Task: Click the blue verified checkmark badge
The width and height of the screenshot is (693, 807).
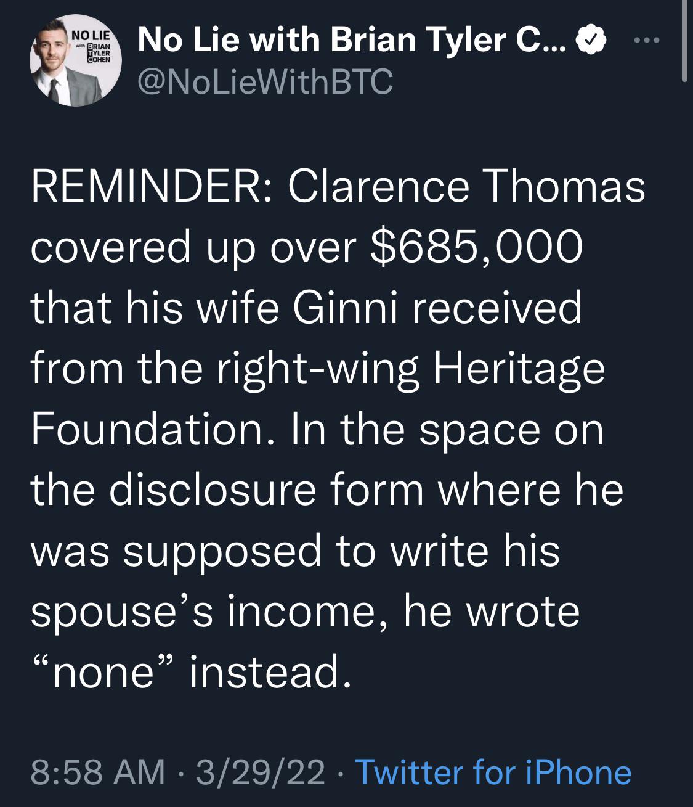Action: click(591, 41)
